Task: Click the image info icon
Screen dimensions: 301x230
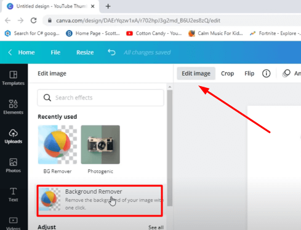Action: pos(266,73)
